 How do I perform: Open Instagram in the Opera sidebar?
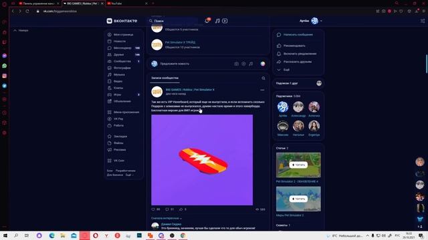pos(5,76)
